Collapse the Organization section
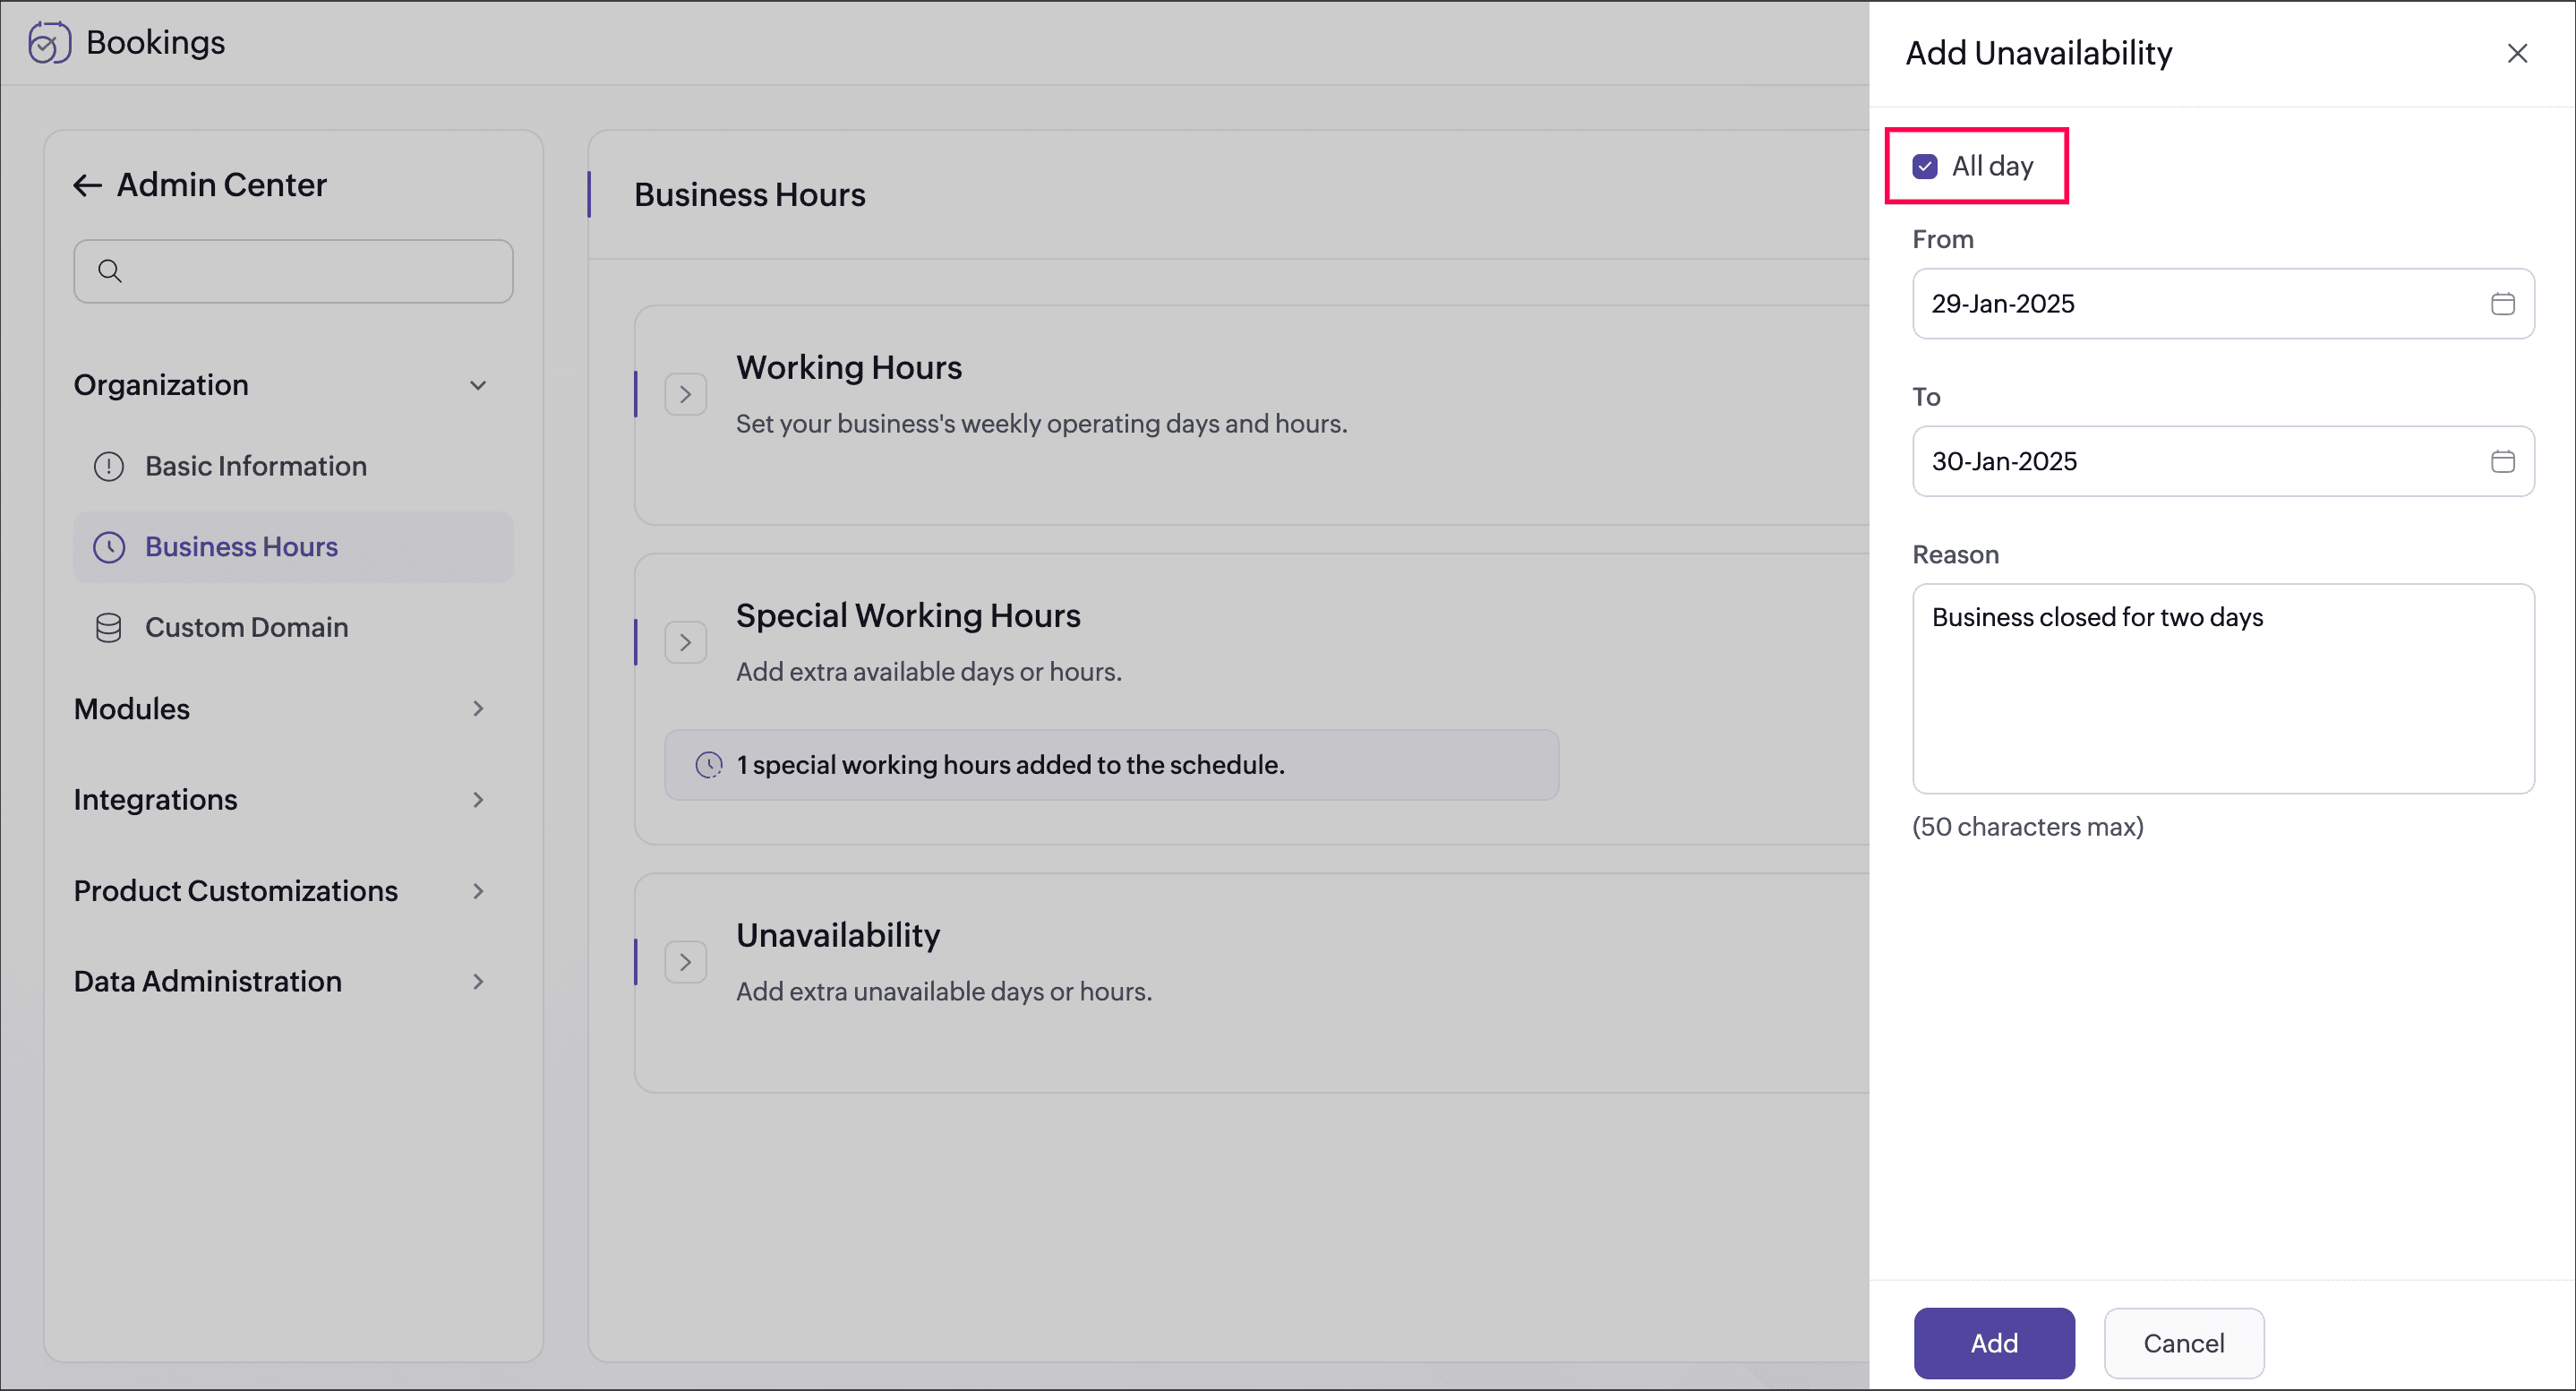 tap(478, 385)
